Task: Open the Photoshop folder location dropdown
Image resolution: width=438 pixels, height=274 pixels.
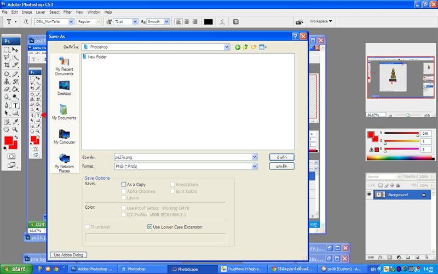Action: click(x=227, y=48)
